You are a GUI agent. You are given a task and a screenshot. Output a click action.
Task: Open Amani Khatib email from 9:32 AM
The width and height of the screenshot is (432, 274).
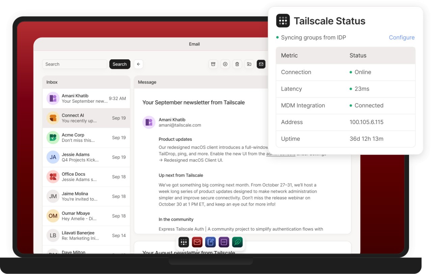[x=86, y=98]
